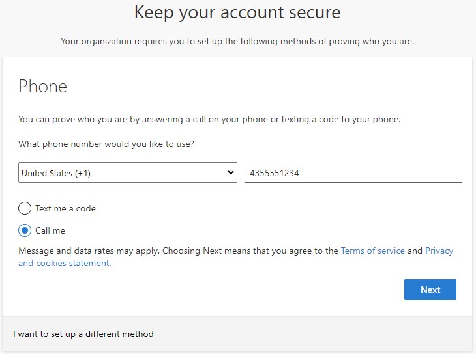The width and height of the screenshot is (476, 354).
Task: Click "What phone number would you like to use?" label
Action: click(106, 144)
